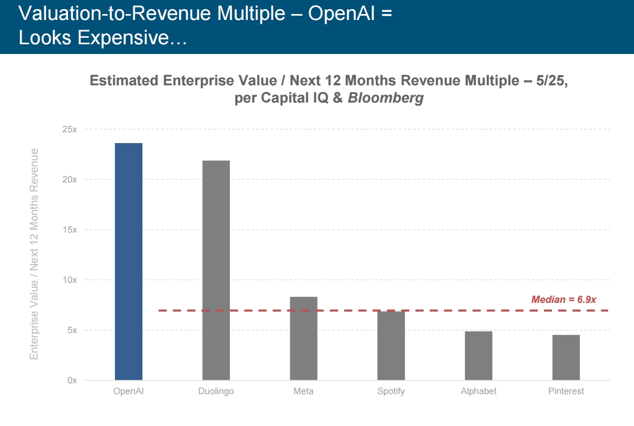The width and height of the screenshot is (634, 426).
Task: Select the Alphabet bar
Action: pos(478,356)
